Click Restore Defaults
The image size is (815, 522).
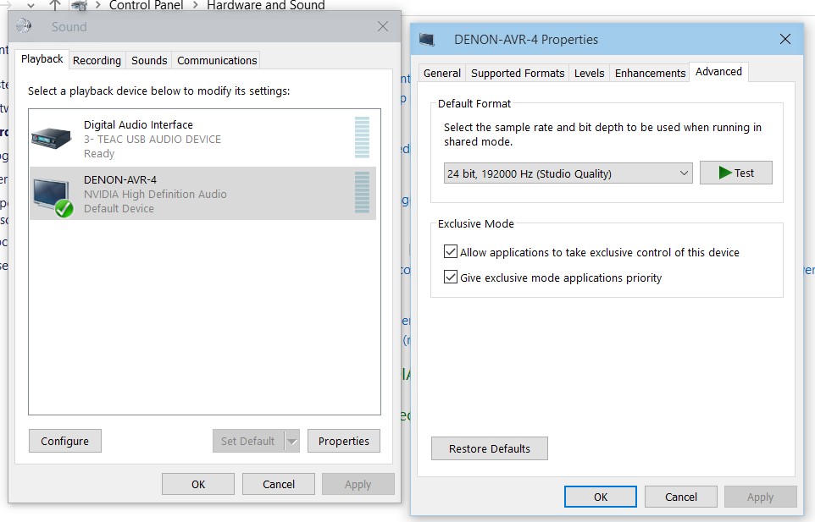(490, 448)
